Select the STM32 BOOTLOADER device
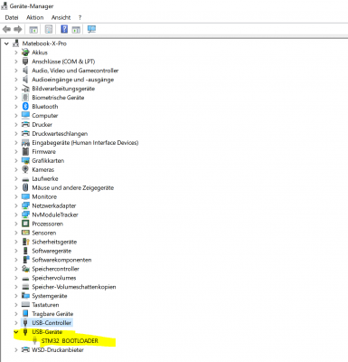 click(70, 341)
